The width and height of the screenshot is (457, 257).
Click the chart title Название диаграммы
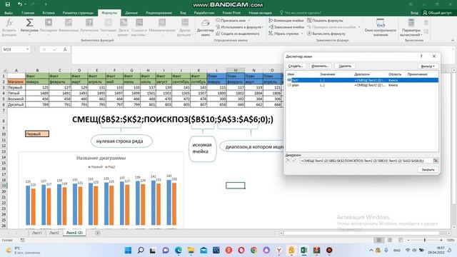click(101, 158)
